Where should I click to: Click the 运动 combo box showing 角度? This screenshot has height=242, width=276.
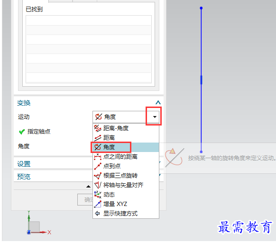click(x=126, y=117)
